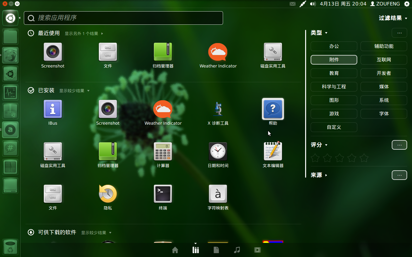Image resolution: width=412 pixels, height=257 pixels.
Task: Launch Weather Indicator from installed apps
Action: pyautogui.click(x=163, y=112)
